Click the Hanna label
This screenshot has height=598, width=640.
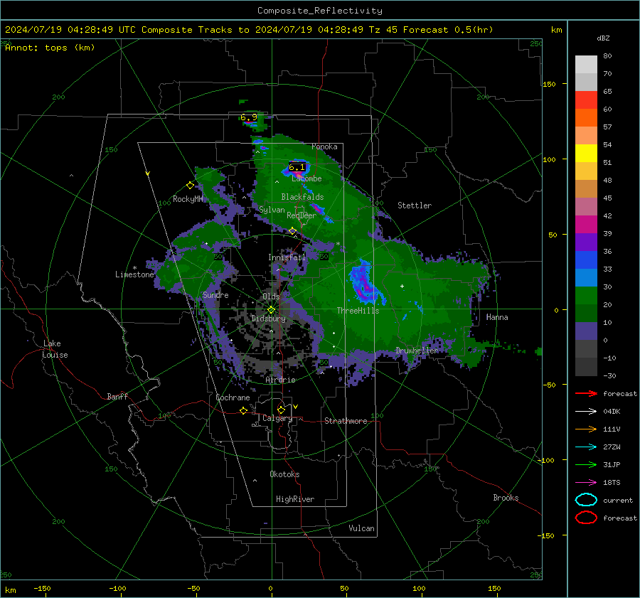(497, 317)
